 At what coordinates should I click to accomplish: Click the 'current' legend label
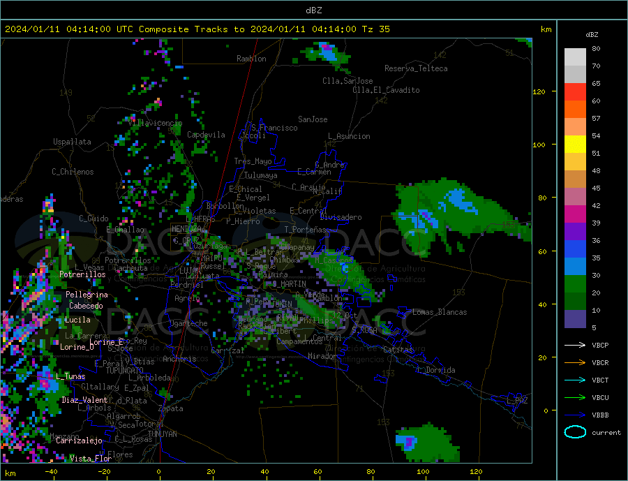pyautogui.click(x=606, y=433)
